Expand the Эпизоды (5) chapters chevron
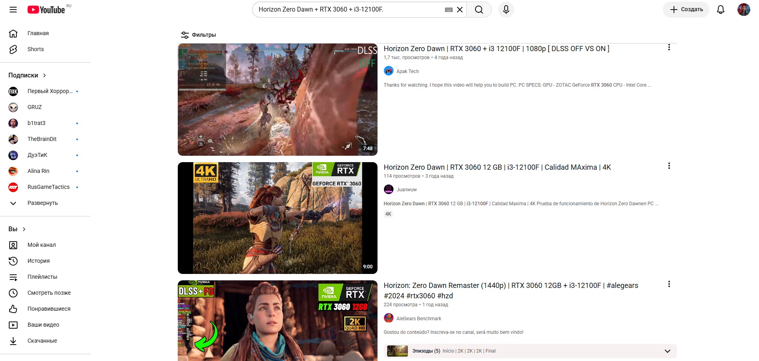This screenshot has width=759, height=361. point(667,351)
